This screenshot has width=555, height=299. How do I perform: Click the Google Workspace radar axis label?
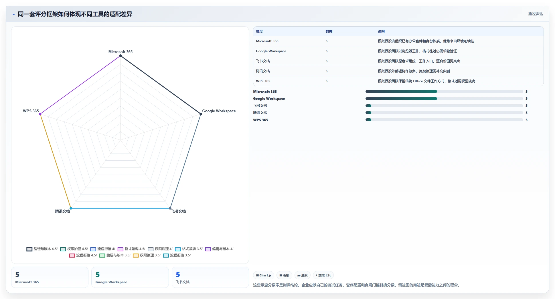[219, 111]
